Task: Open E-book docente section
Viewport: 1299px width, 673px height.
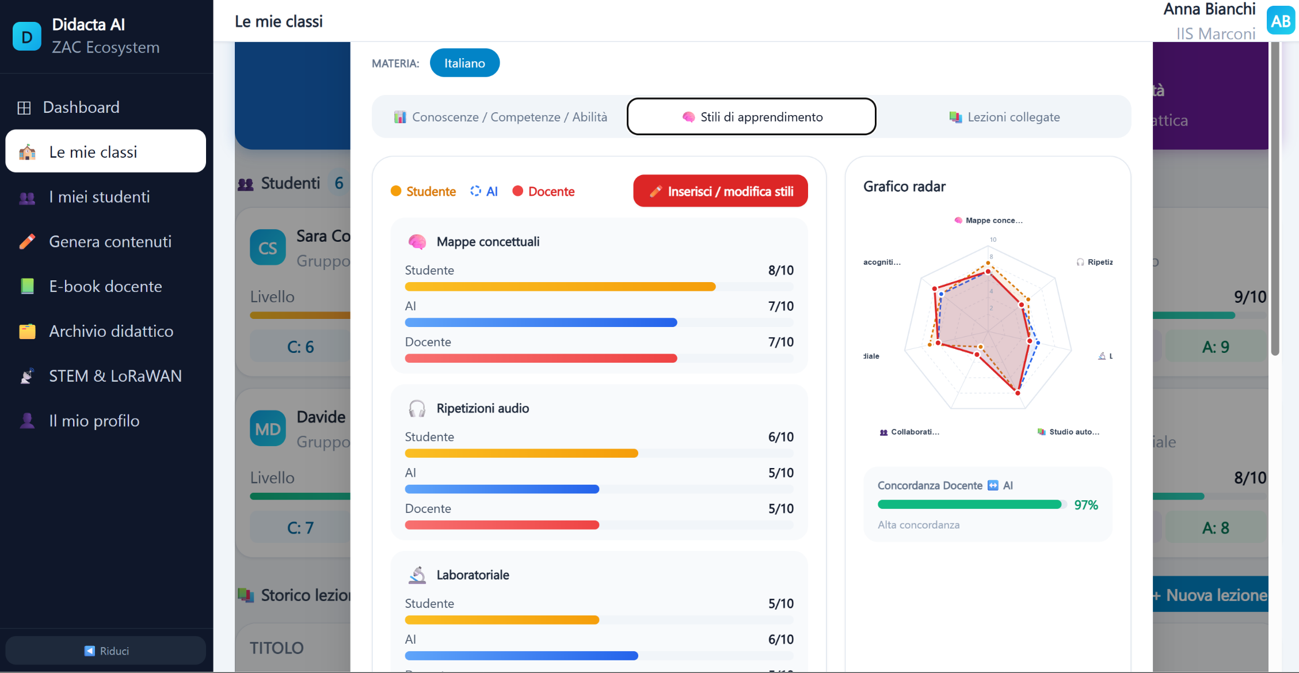Action: click(106, 287)
